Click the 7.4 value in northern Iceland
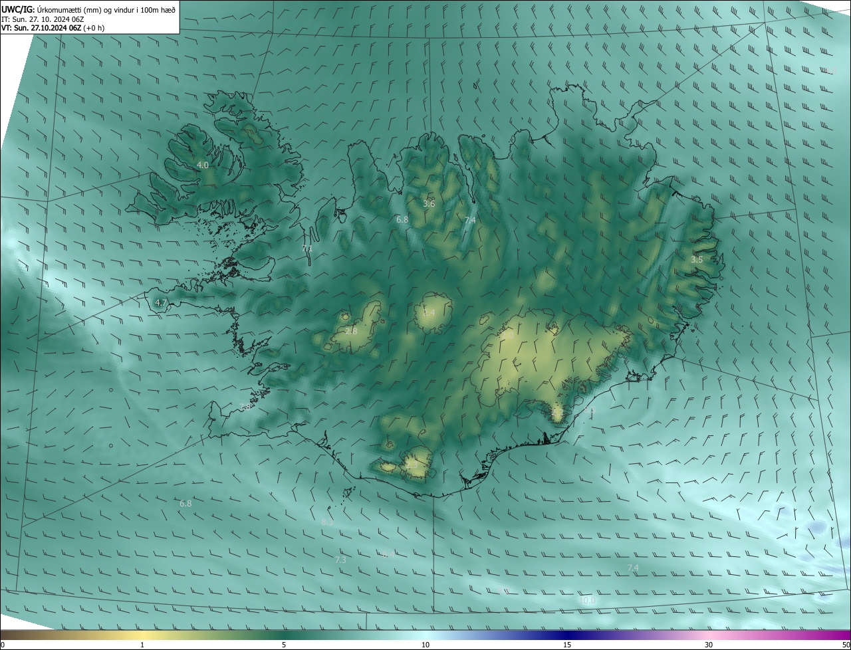This screenshot has height=650, width=851. point(470,220)
